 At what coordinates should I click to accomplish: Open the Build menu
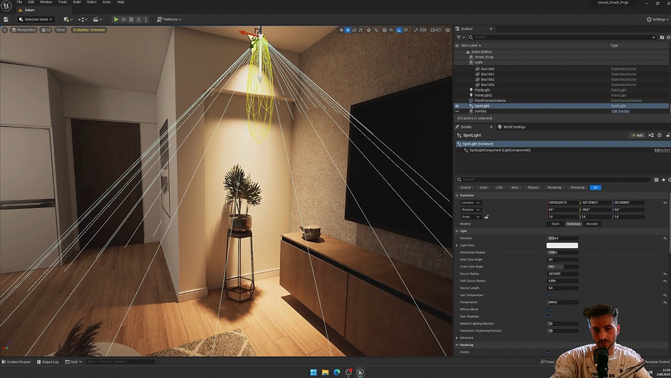[x=77, y=2]
